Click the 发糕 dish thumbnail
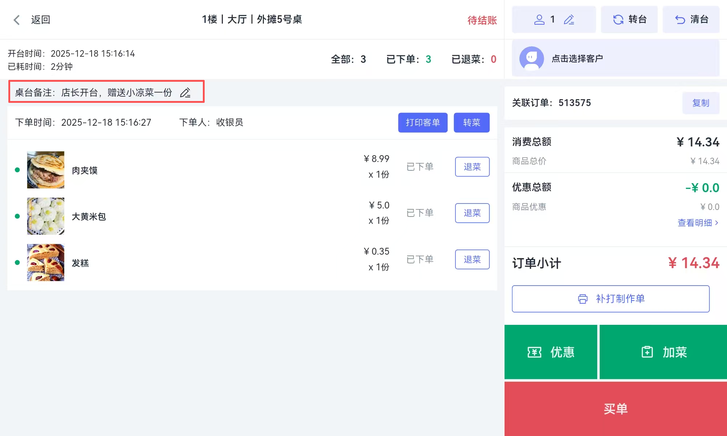This screenshot has height=436, width=727. pyautogui.click(x=46, y=262)
